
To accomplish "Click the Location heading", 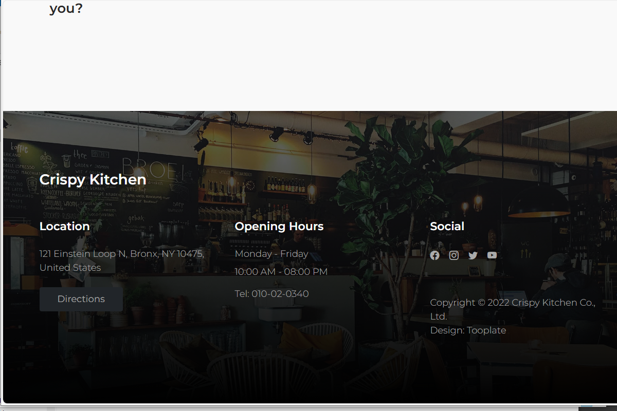I will click(65, 226).
